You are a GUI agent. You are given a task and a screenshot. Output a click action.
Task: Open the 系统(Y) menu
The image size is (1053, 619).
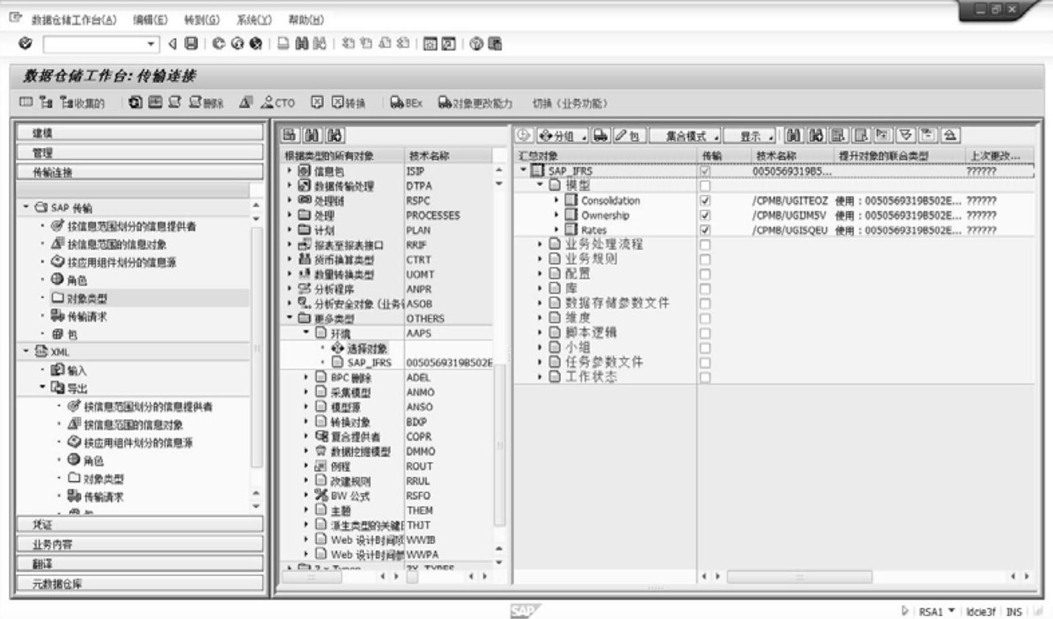[x=254, y=20]
